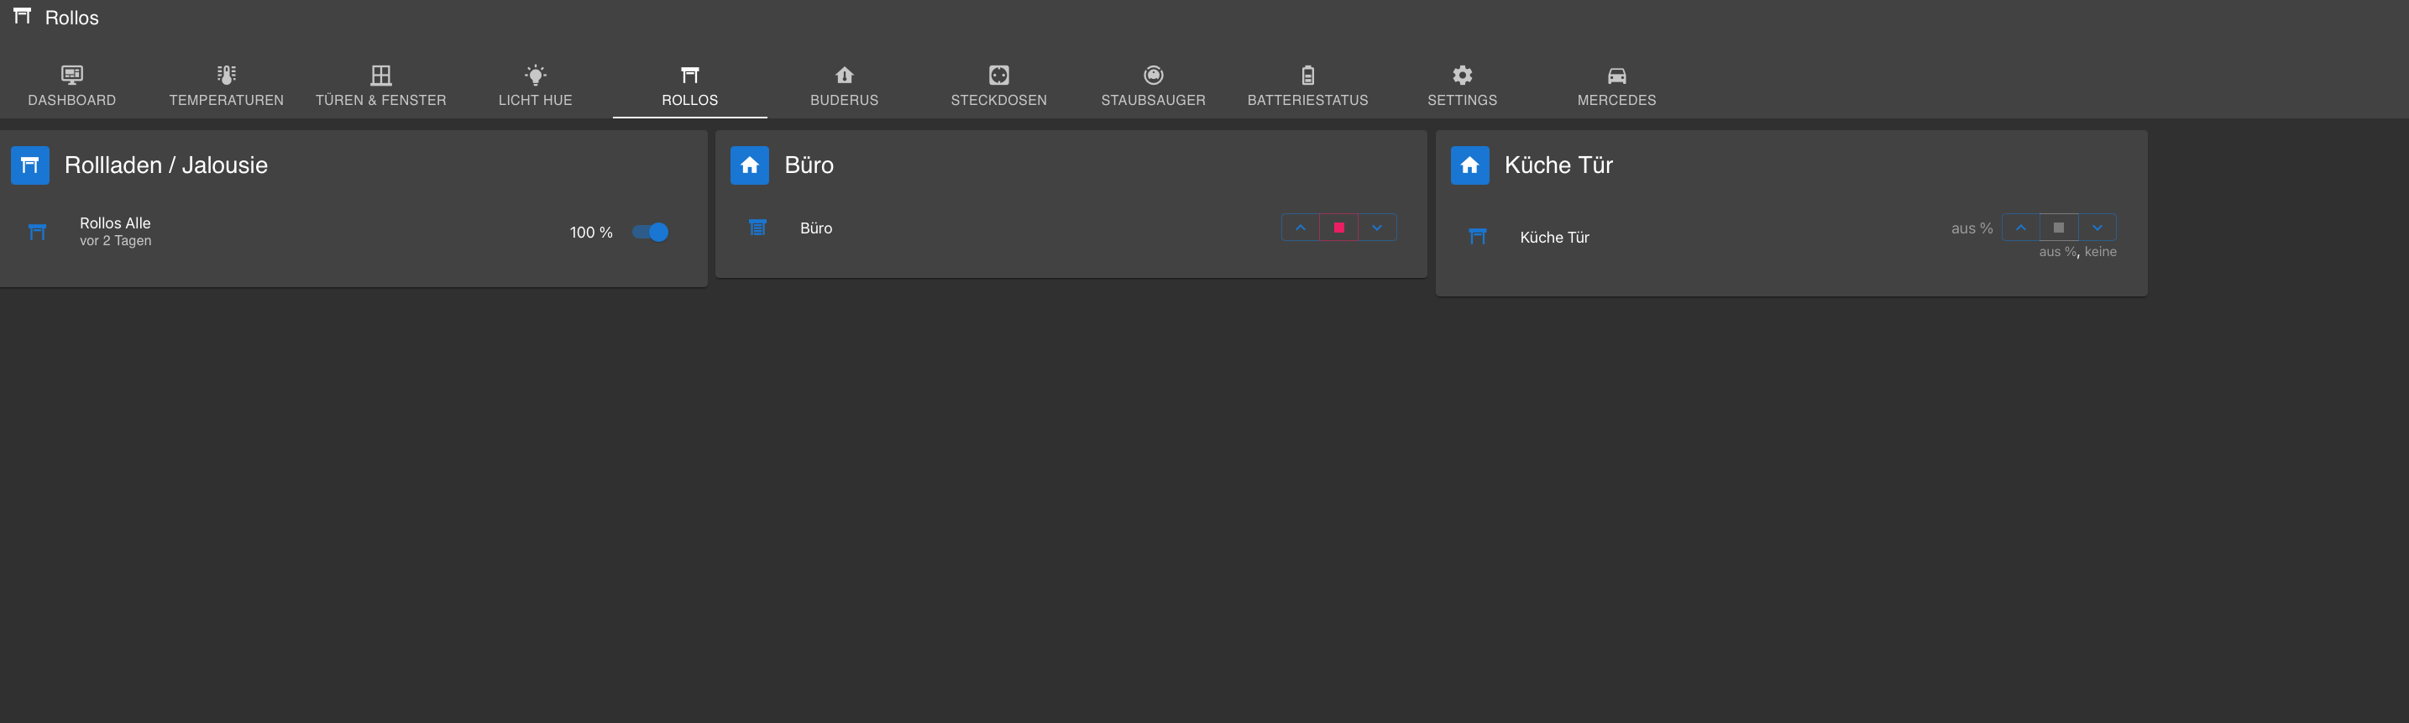Open the Dashboard tab

72,85
